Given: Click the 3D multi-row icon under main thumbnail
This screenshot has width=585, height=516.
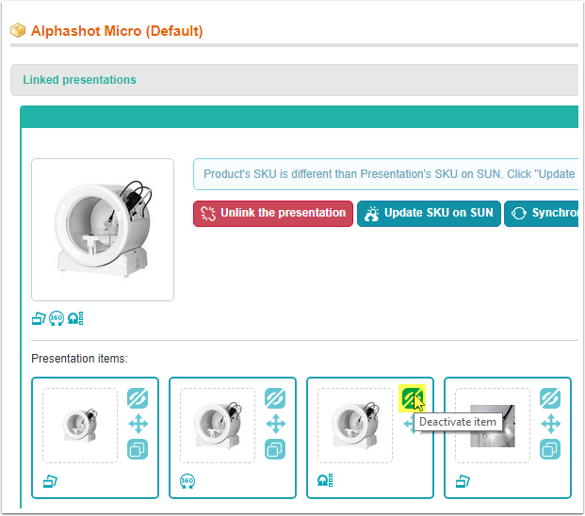Looking at the screenshot, I should [75, 319].
